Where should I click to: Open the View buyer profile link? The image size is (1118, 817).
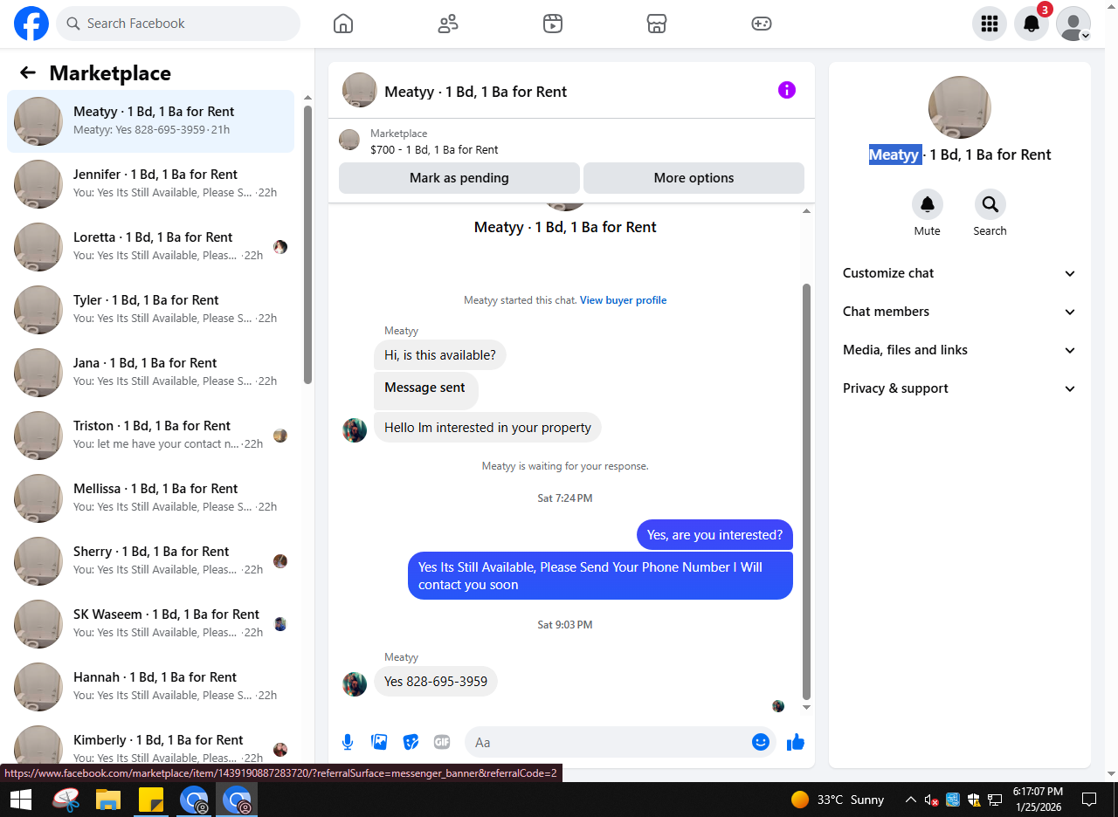coord(623,300)
